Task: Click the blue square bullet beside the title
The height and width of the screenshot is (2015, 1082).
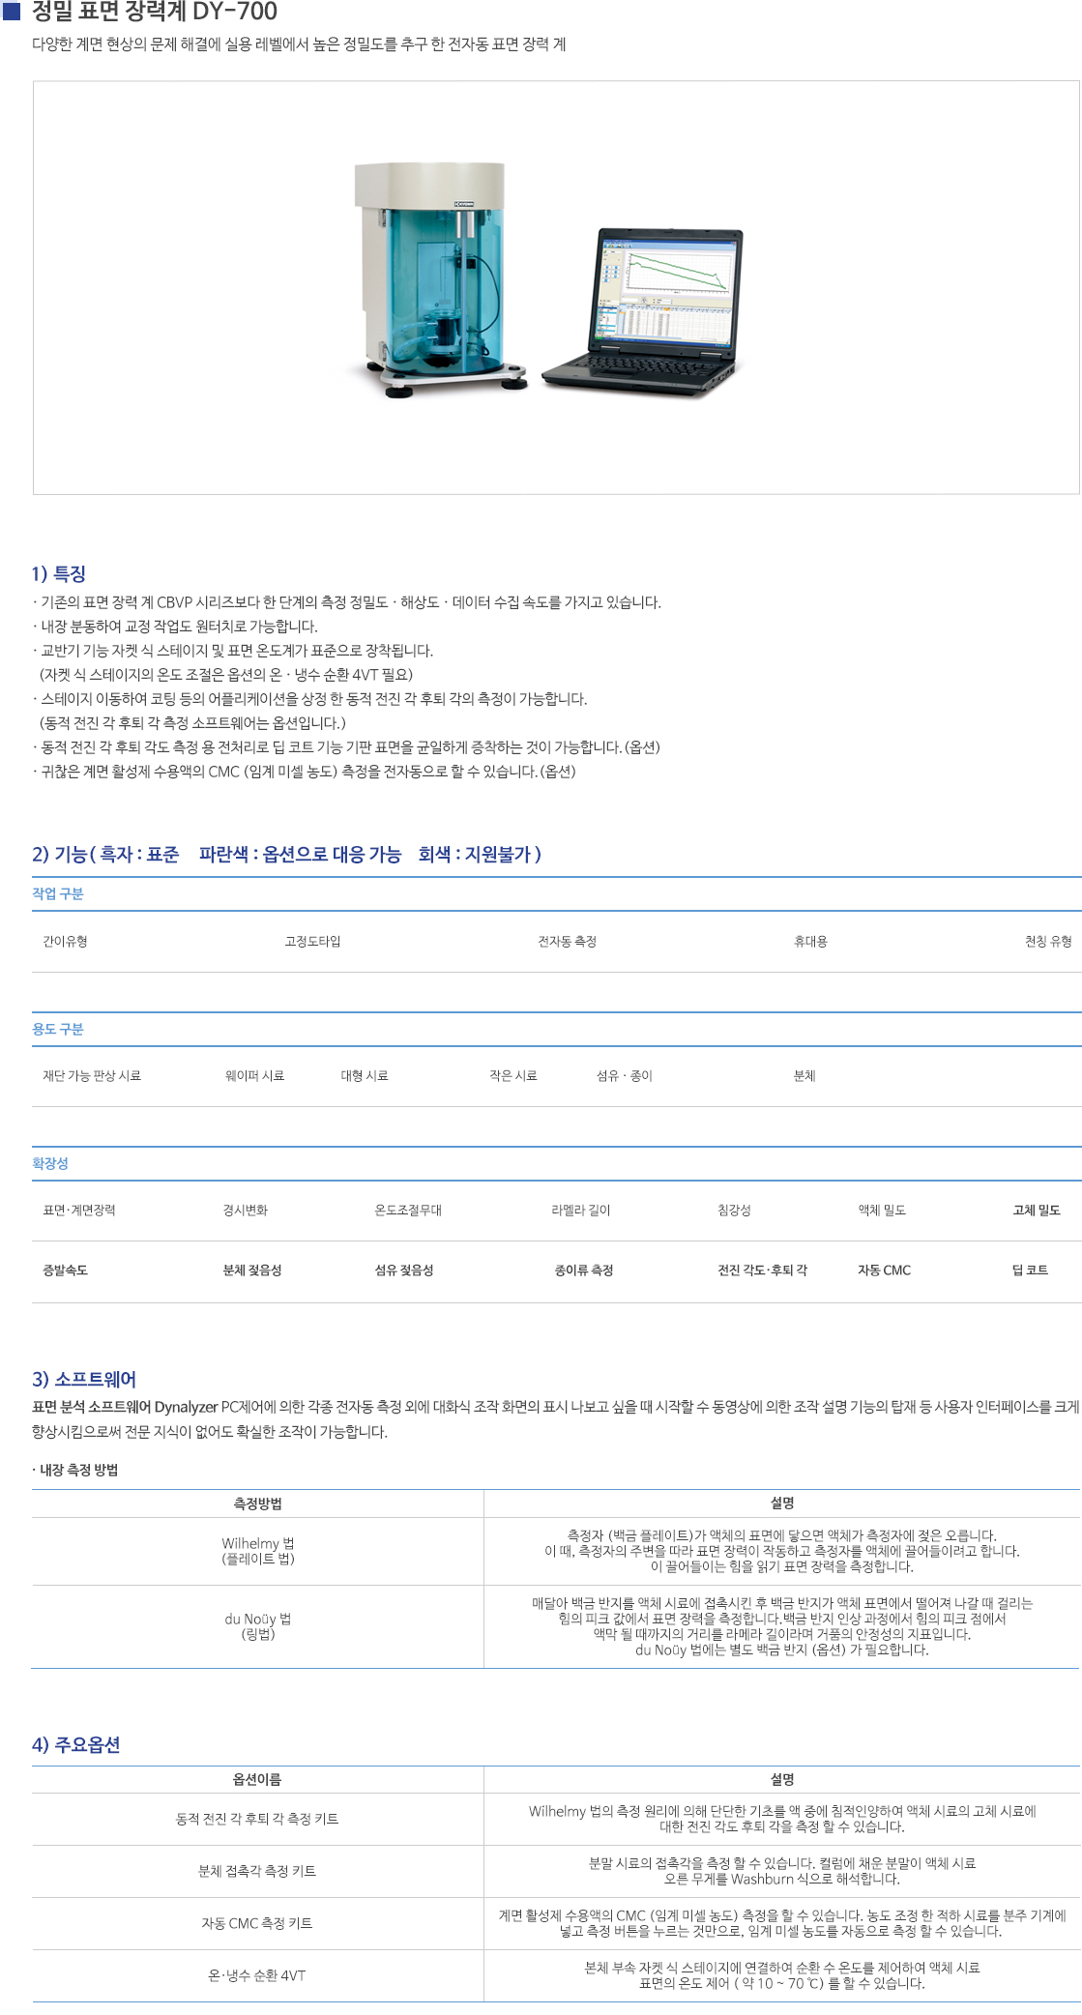Action: (x=13, y=11)
